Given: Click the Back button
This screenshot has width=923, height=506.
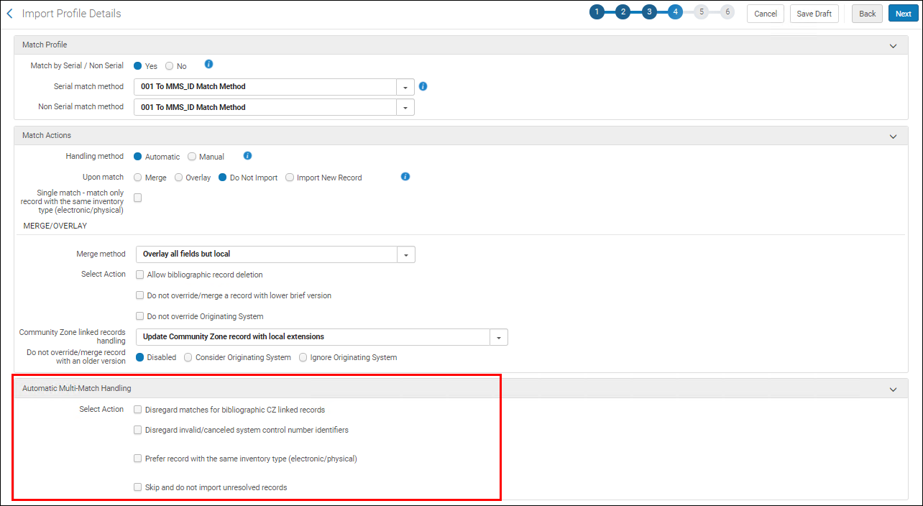Looking at the screenshot, I should point(868,14).
